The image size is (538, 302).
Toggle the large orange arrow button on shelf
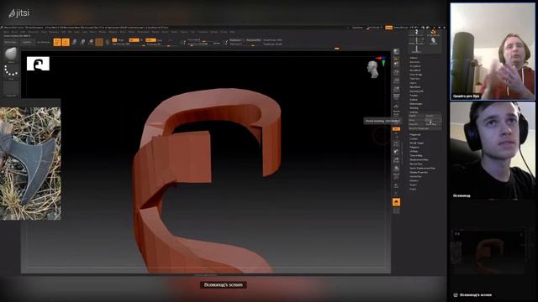coord(396,202)
